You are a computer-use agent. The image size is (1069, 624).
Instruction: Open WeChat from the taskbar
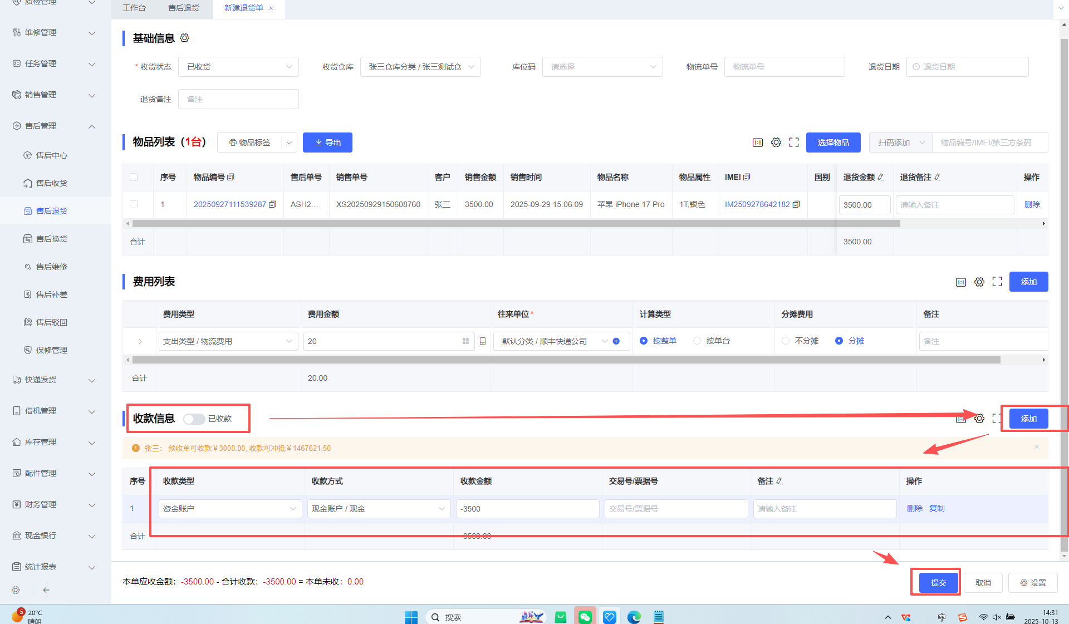[x=585, y=617]
